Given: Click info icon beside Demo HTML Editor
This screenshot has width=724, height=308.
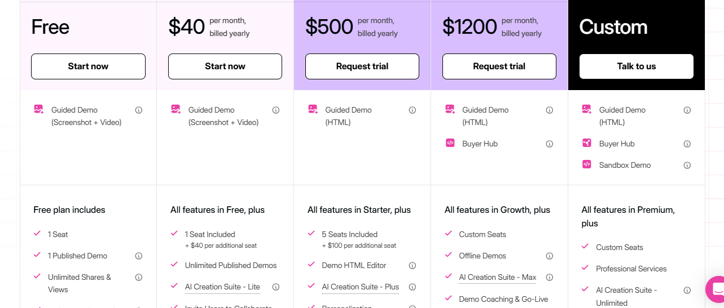Looking at the screenshot, I should [x=413, y=266].
